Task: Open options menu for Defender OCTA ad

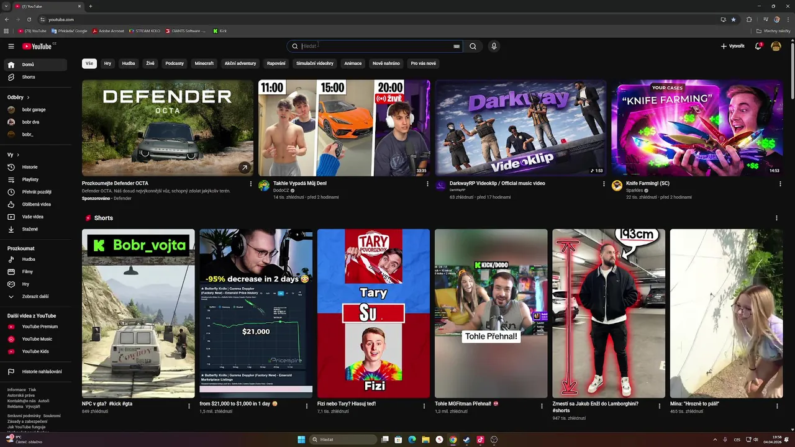Action: pos(251,184)
